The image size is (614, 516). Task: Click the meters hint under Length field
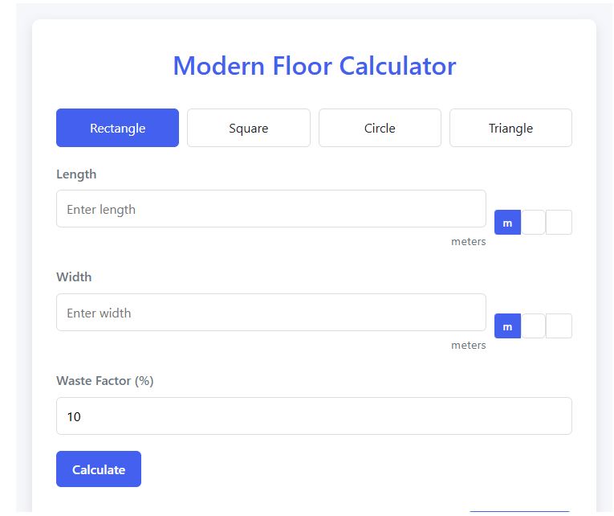point(469,242)
